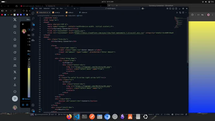Open the Terminal from the dock

[x=84, y=117]
